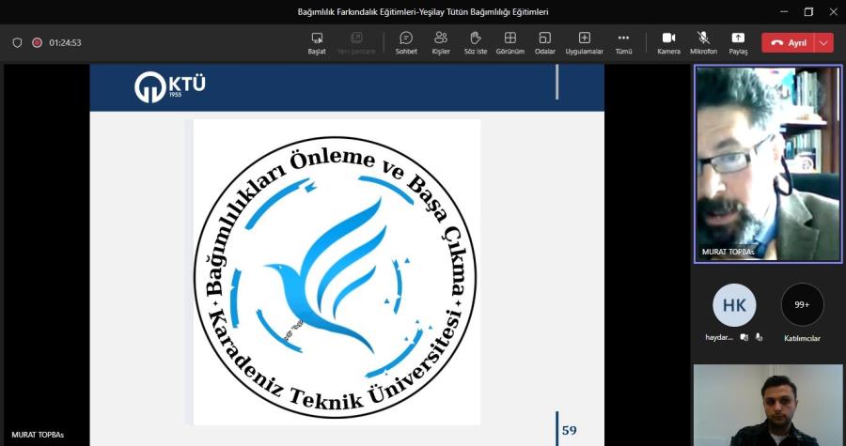Click the circular Bağımlılıkları Önleme emblem
Viewport: 846px width, 446px height.
point(335,277)
